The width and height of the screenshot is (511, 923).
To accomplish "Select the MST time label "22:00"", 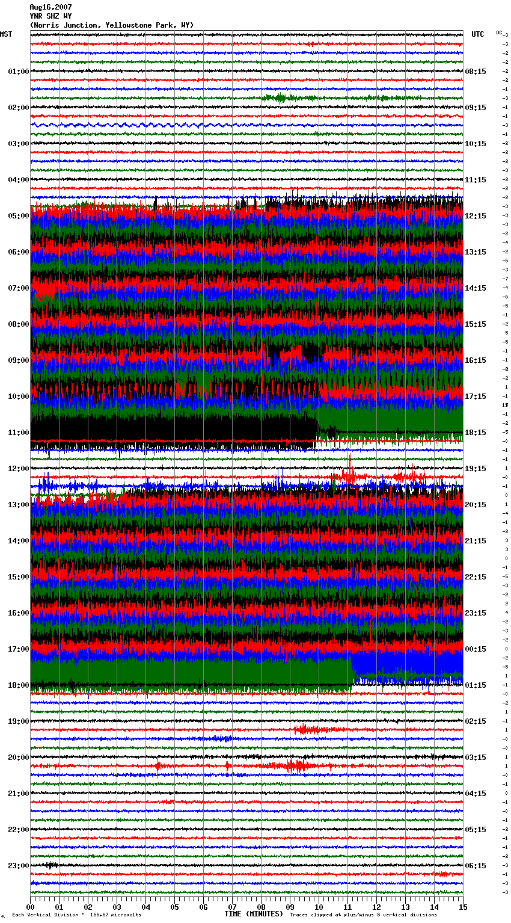I will point(19,830).
